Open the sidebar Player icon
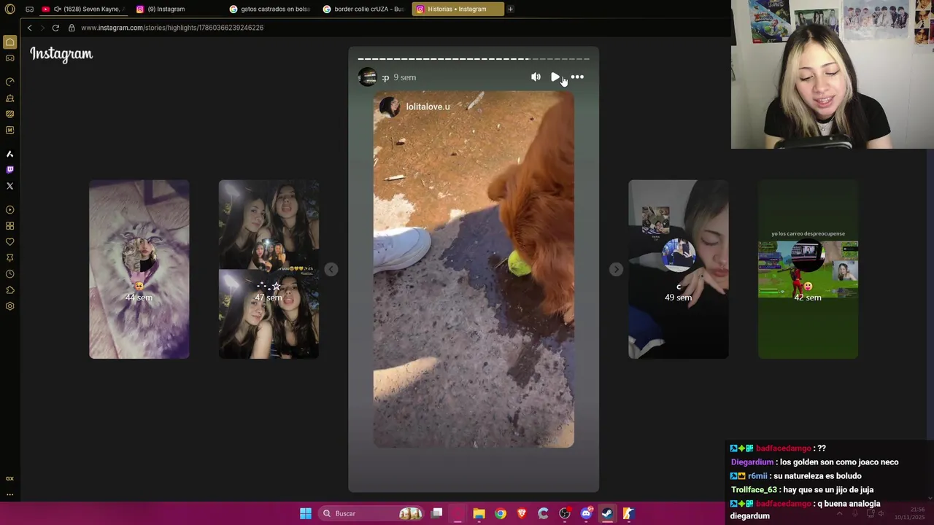Viewport: 934px width, 525px height. 9,210
